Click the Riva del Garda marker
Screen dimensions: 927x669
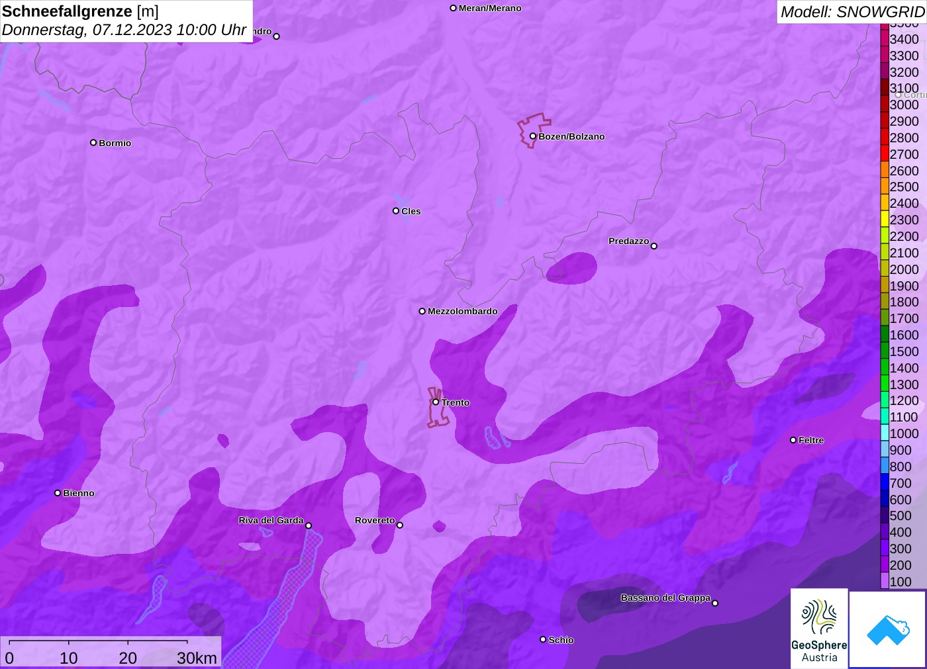[309, 525]
